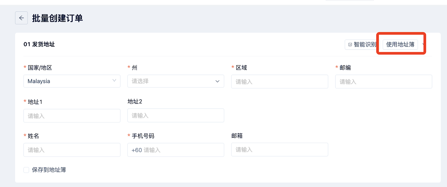Focus the 邮箱 input field

pos(280,150)
